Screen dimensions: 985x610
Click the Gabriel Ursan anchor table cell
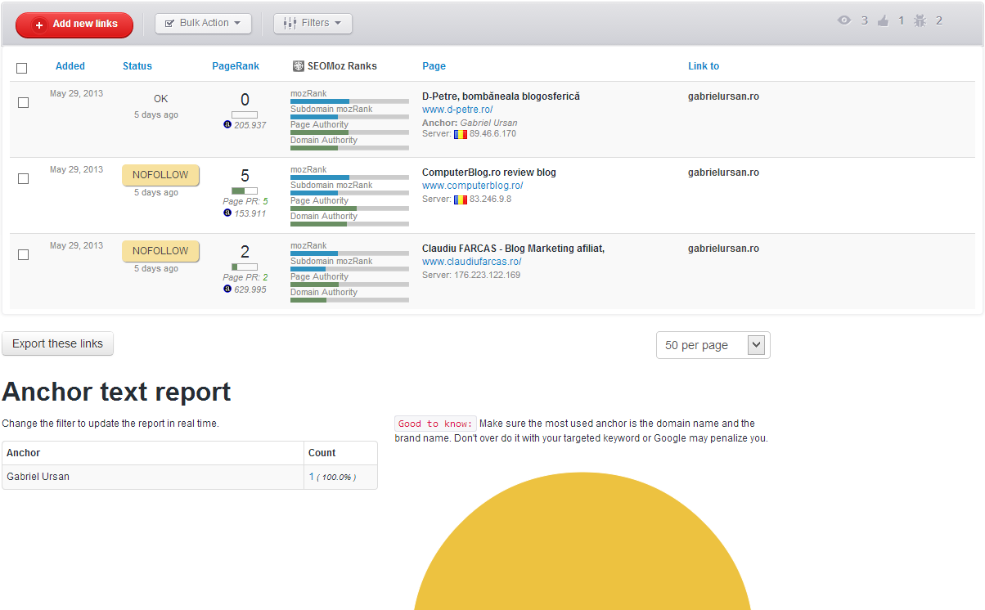(153, 477)
